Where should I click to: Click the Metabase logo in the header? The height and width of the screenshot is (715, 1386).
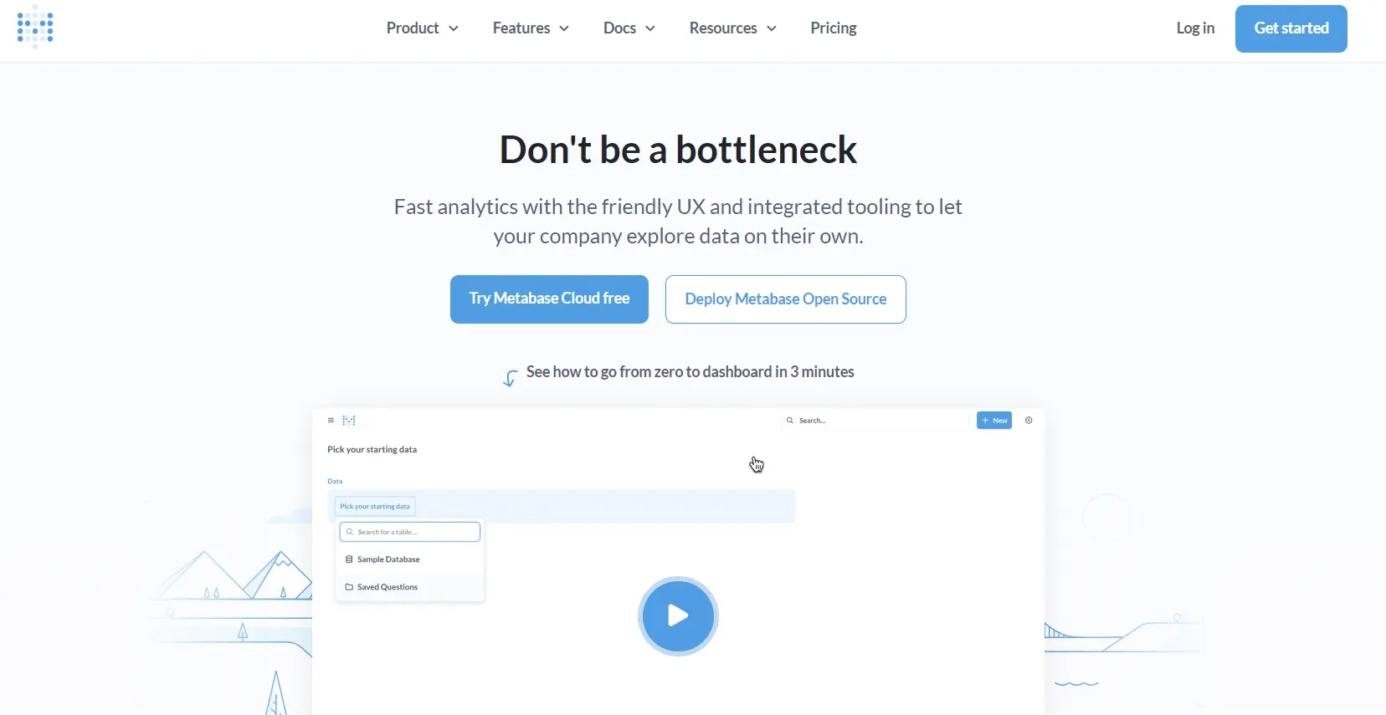coord(35,27)
